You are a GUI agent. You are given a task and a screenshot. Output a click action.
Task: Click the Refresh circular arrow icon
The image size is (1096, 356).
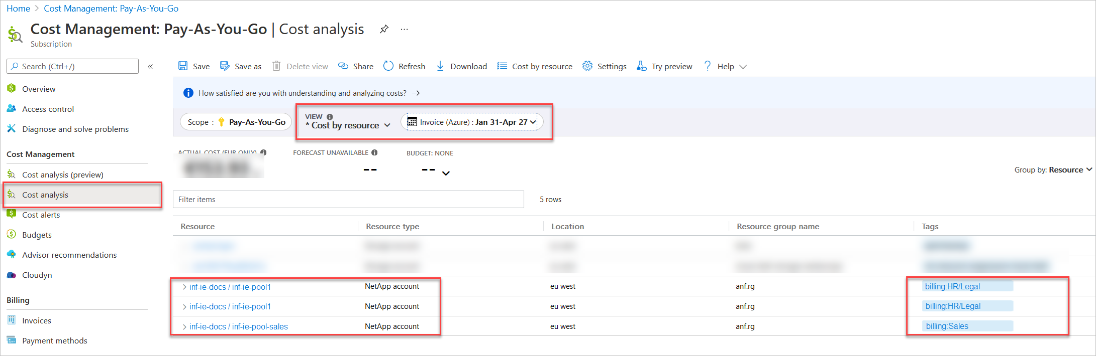click(388, 66)
